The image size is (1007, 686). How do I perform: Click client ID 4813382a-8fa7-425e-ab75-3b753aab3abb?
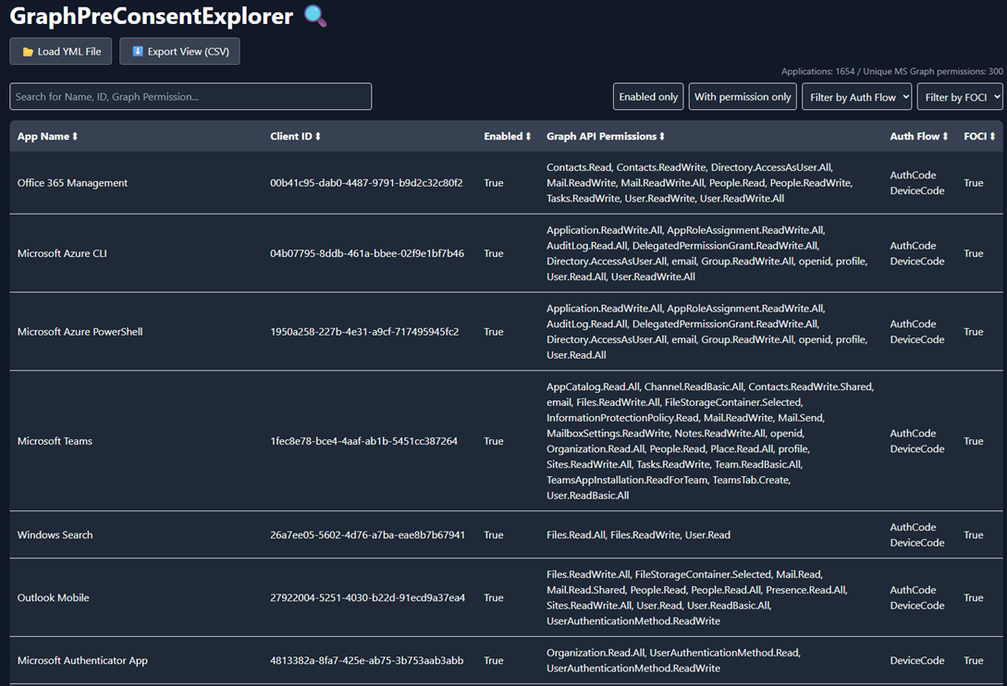click(x=367, y=661)
